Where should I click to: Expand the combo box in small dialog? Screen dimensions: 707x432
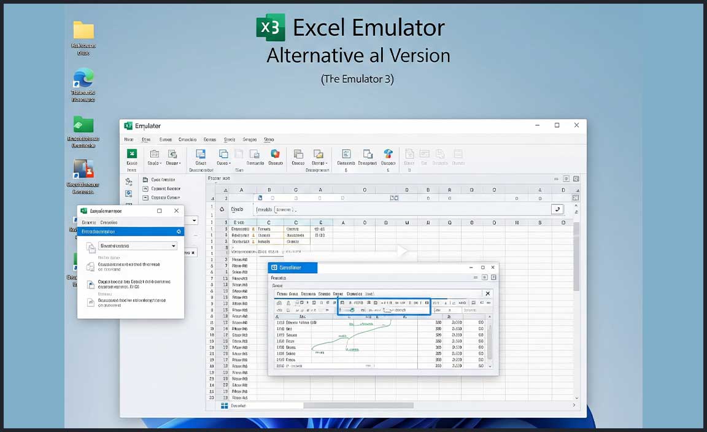[174, 246]
